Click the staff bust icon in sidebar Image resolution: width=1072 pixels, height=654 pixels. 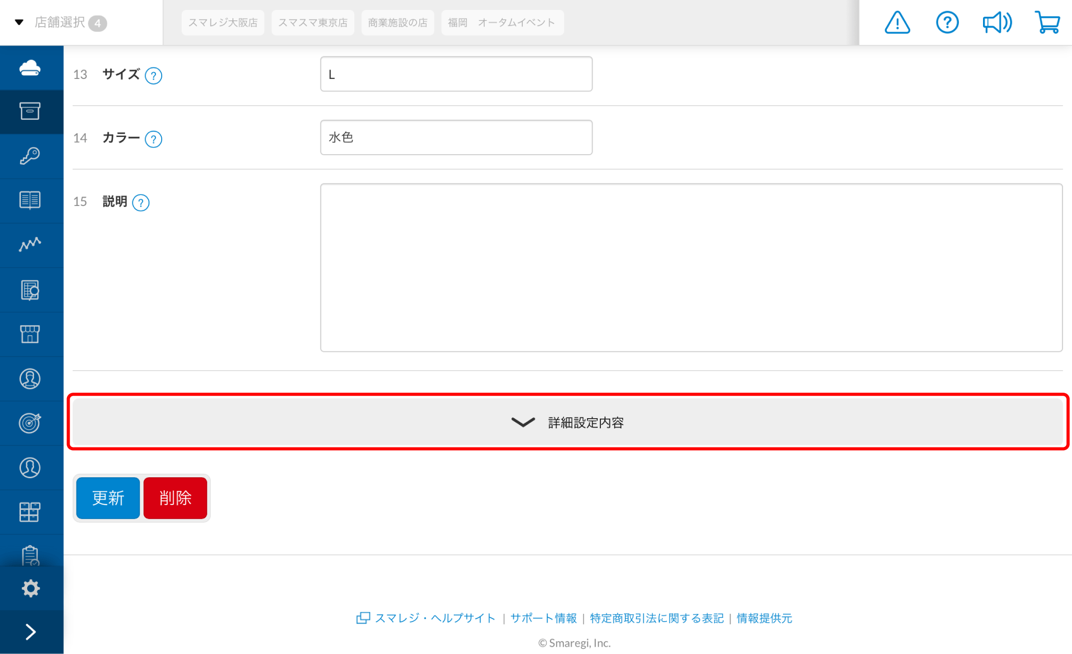click(30, 378)
